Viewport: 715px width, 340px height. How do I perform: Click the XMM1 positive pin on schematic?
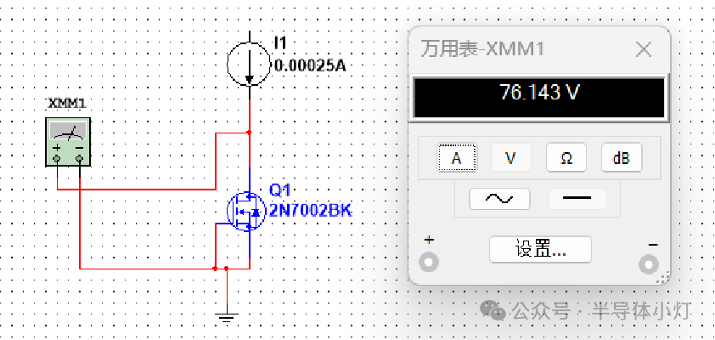(x=57, y=159)
